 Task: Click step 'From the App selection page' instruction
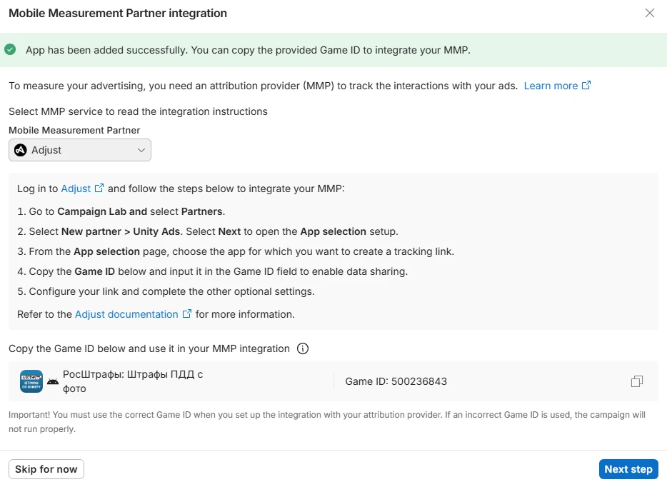coord(236,252)
